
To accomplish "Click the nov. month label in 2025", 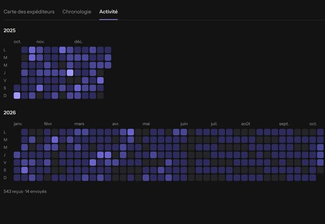I will [41, 42].
